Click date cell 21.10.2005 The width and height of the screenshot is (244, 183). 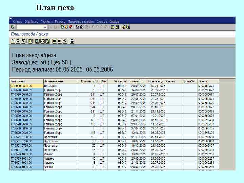tap(156, 146)
